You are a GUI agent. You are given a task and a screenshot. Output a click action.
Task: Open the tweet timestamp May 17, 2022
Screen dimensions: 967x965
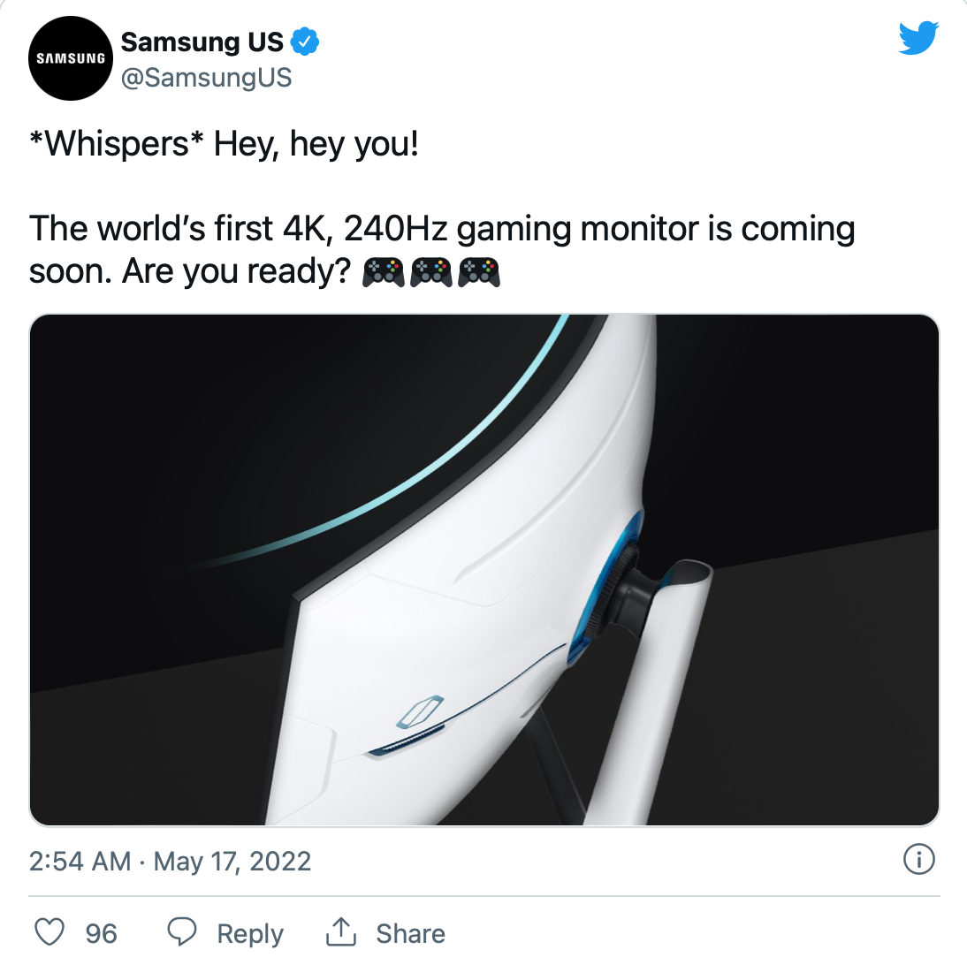(232, 862)
